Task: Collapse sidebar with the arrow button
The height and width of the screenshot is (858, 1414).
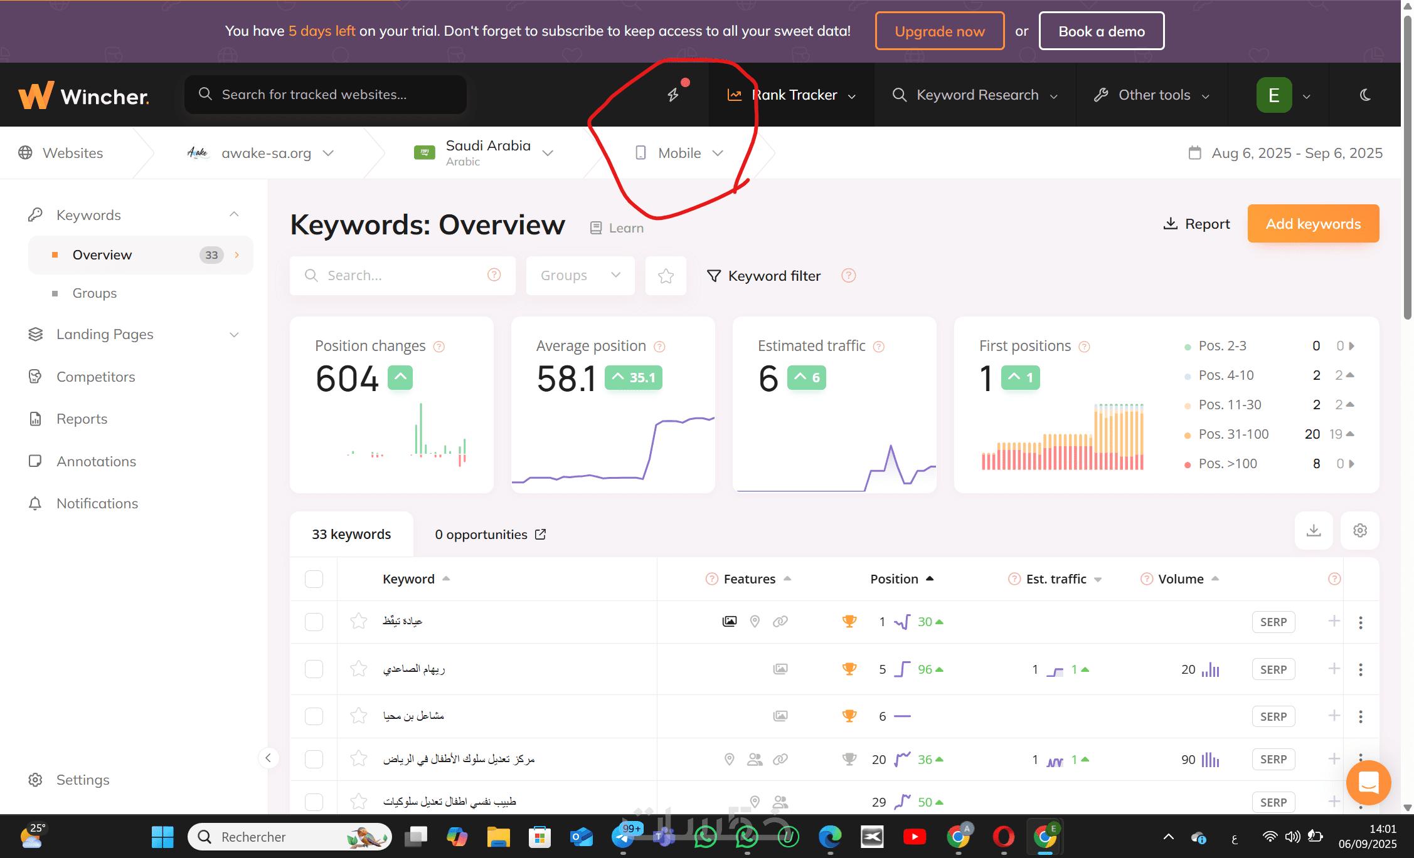Action: pos(268,758)
